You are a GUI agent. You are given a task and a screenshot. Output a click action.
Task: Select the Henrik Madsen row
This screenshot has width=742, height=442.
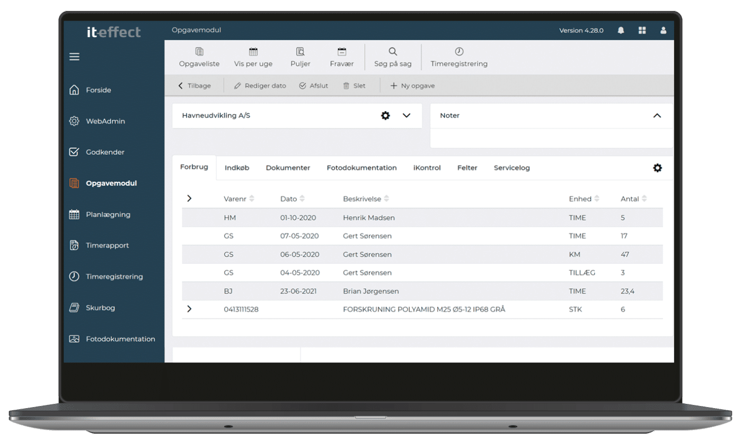[x=422, y=218]
